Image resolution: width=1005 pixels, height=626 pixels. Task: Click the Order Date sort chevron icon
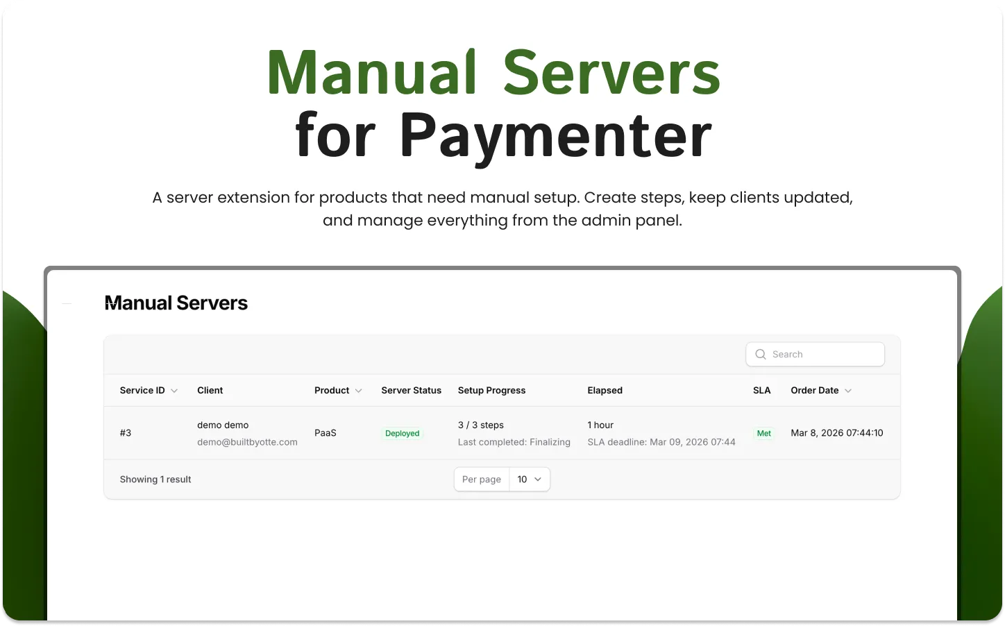(x=847, y=391)
